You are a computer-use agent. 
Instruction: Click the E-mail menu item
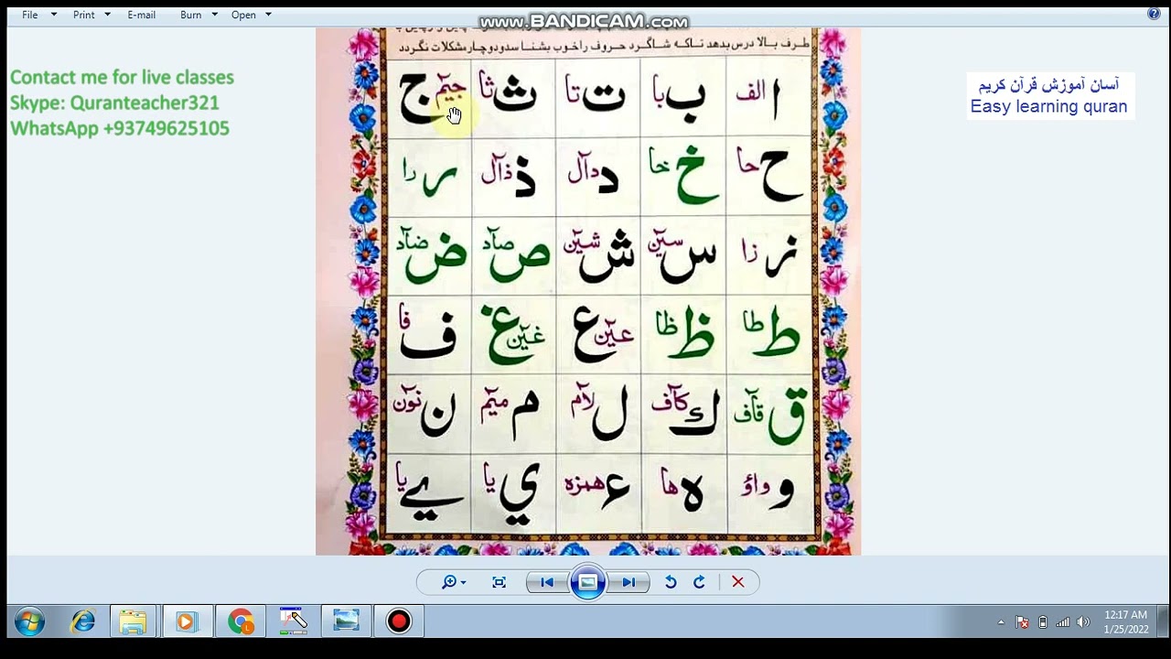click(142, 15)
